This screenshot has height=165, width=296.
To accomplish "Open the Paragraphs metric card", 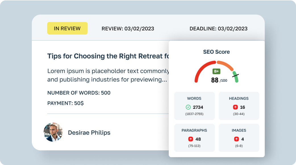I will point(194,138).
